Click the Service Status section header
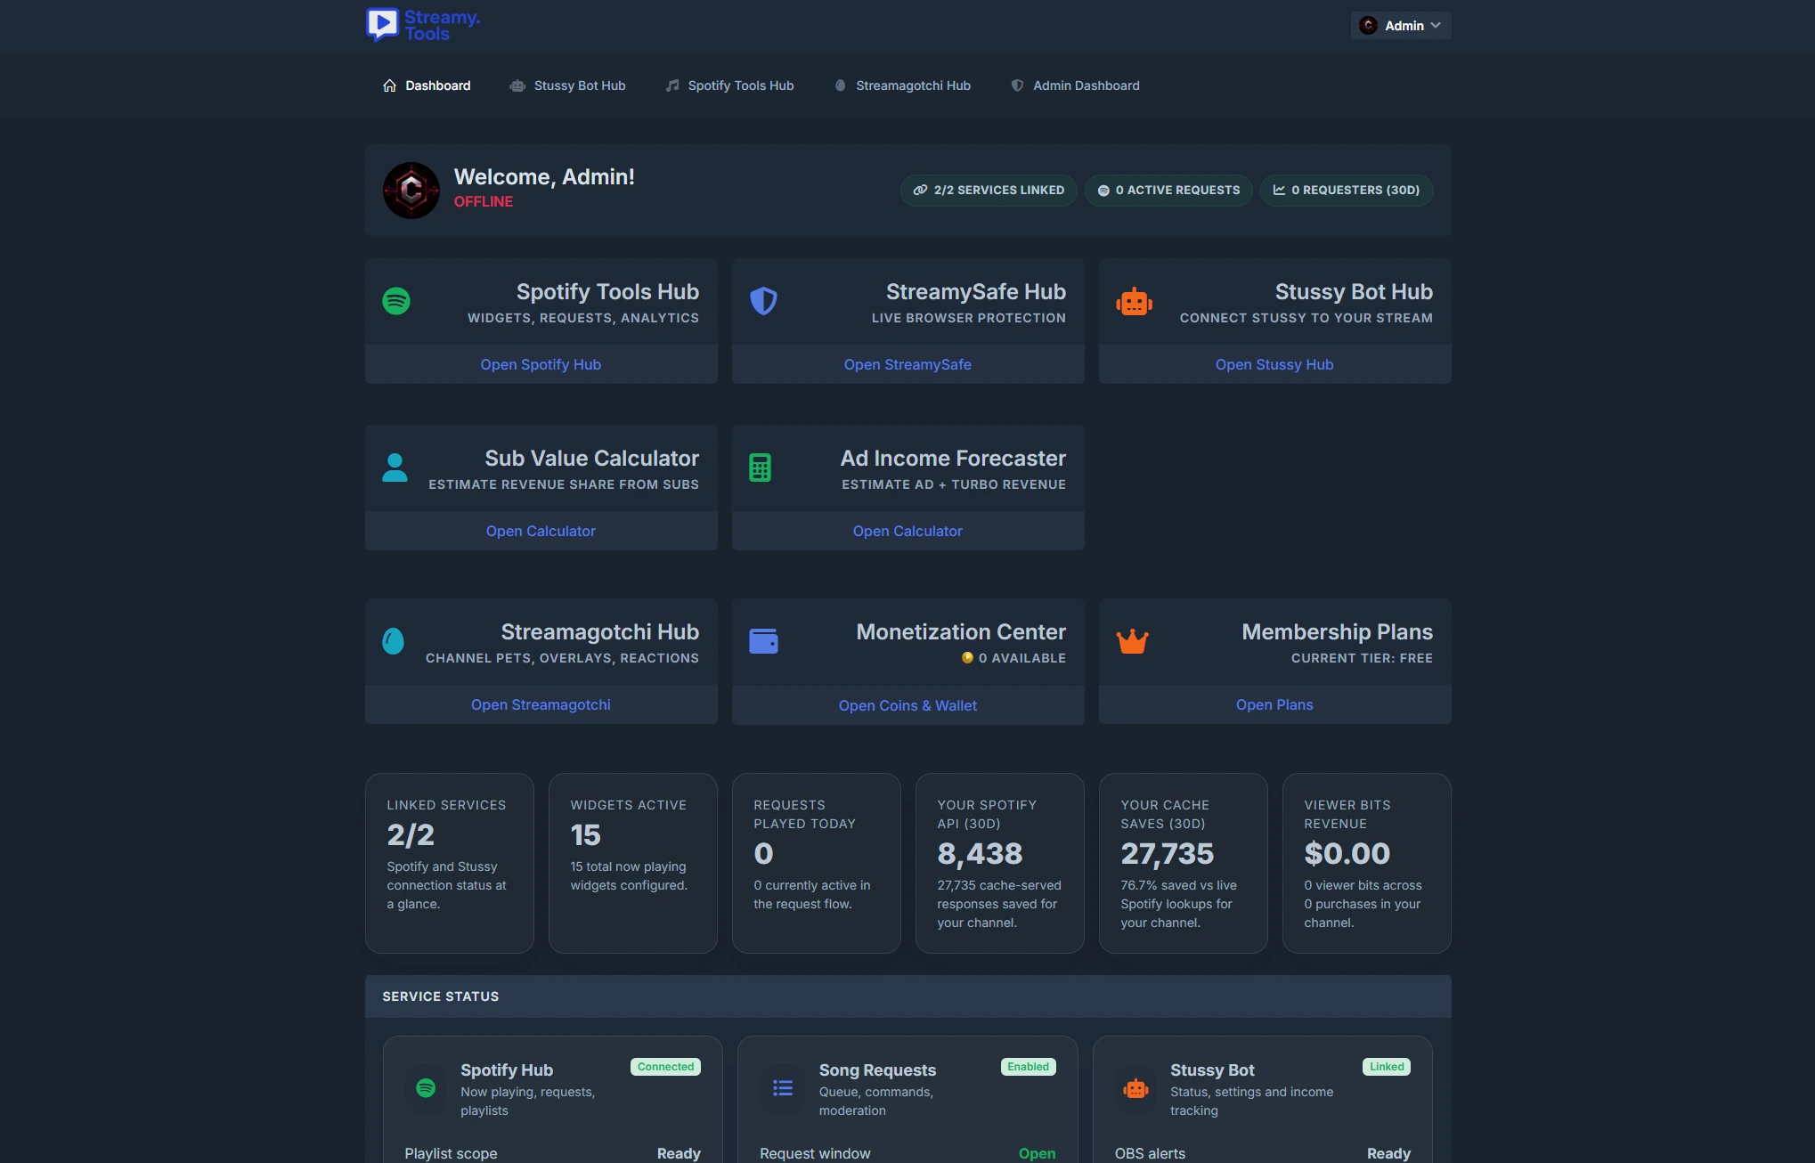 click(x=908, y=996)
